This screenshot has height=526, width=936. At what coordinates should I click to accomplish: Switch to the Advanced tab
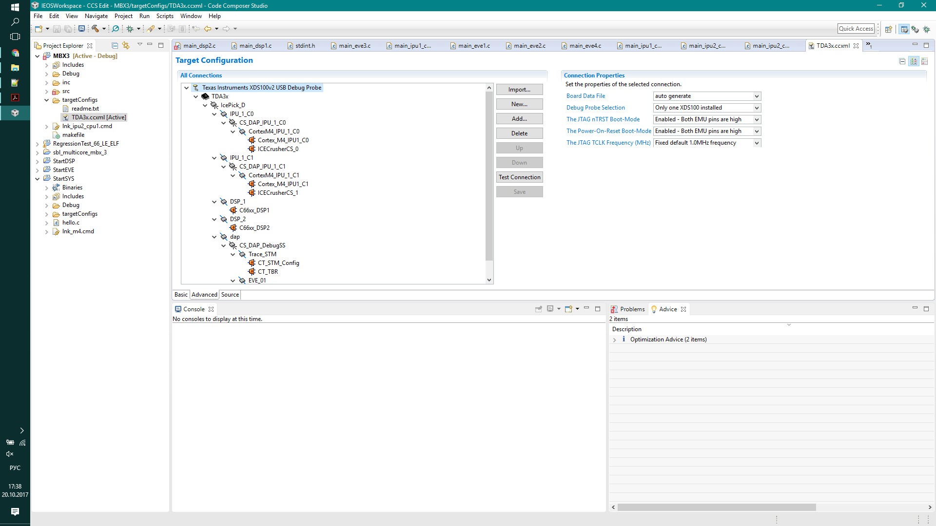(x=204, y=295)
